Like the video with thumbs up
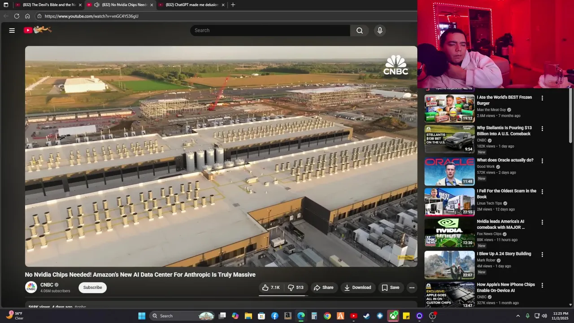The height and width of the screenshot is (323, 574). 271,288
